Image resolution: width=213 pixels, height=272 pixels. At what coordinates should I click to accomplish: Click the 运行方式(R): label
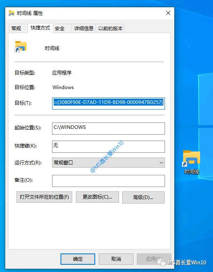(28, 163)
